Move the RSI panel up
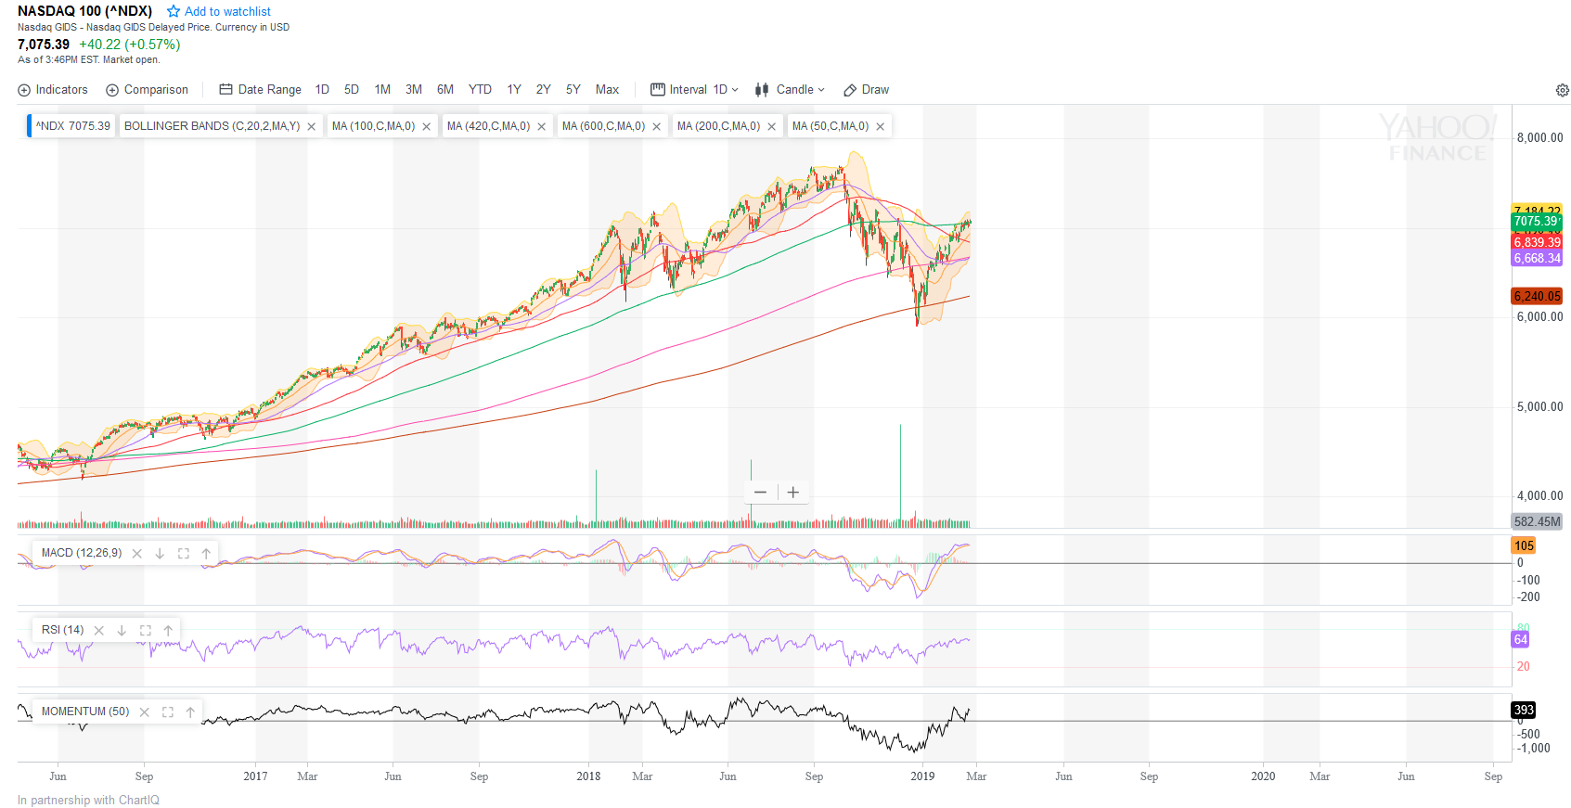The height and width of the screenshot is (808, 1571). 168,631
